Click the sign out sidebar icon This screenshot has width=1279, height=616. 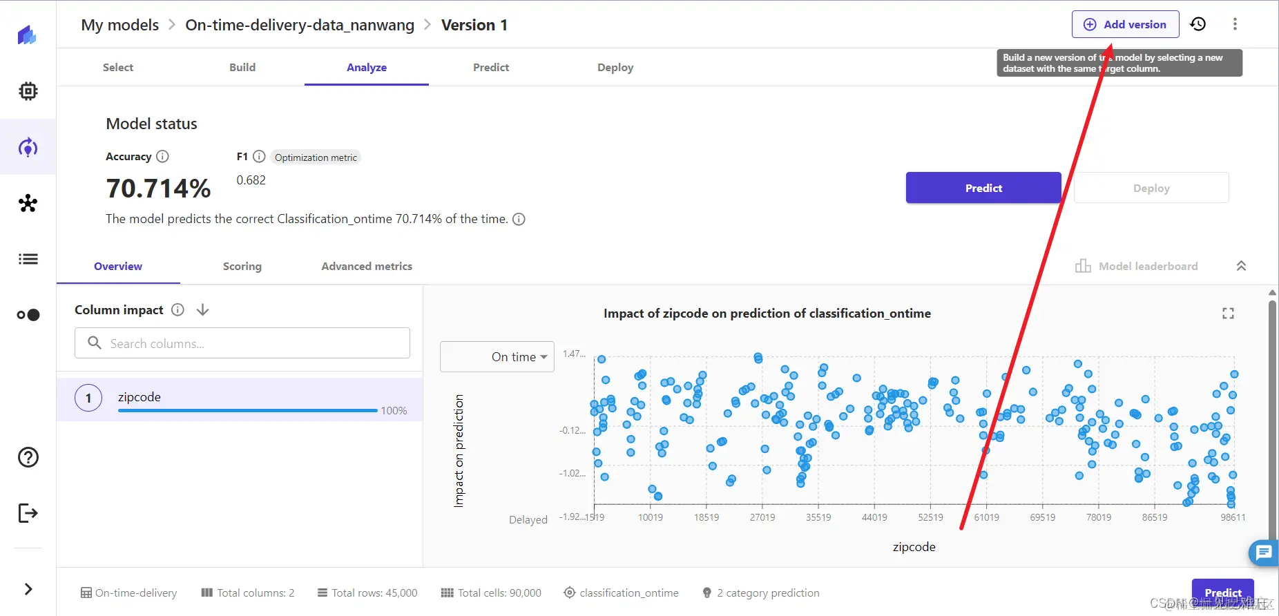click(x=28, y=513)
